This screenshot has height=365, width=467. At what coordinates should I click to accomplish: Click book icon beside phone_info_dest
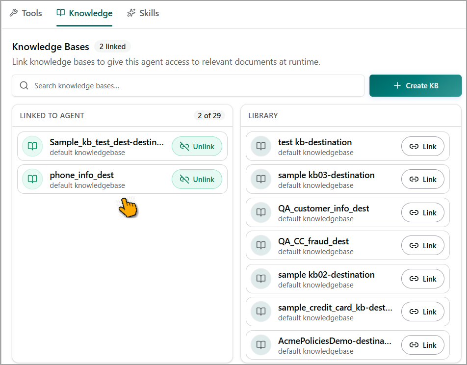[x=32, y=179]
